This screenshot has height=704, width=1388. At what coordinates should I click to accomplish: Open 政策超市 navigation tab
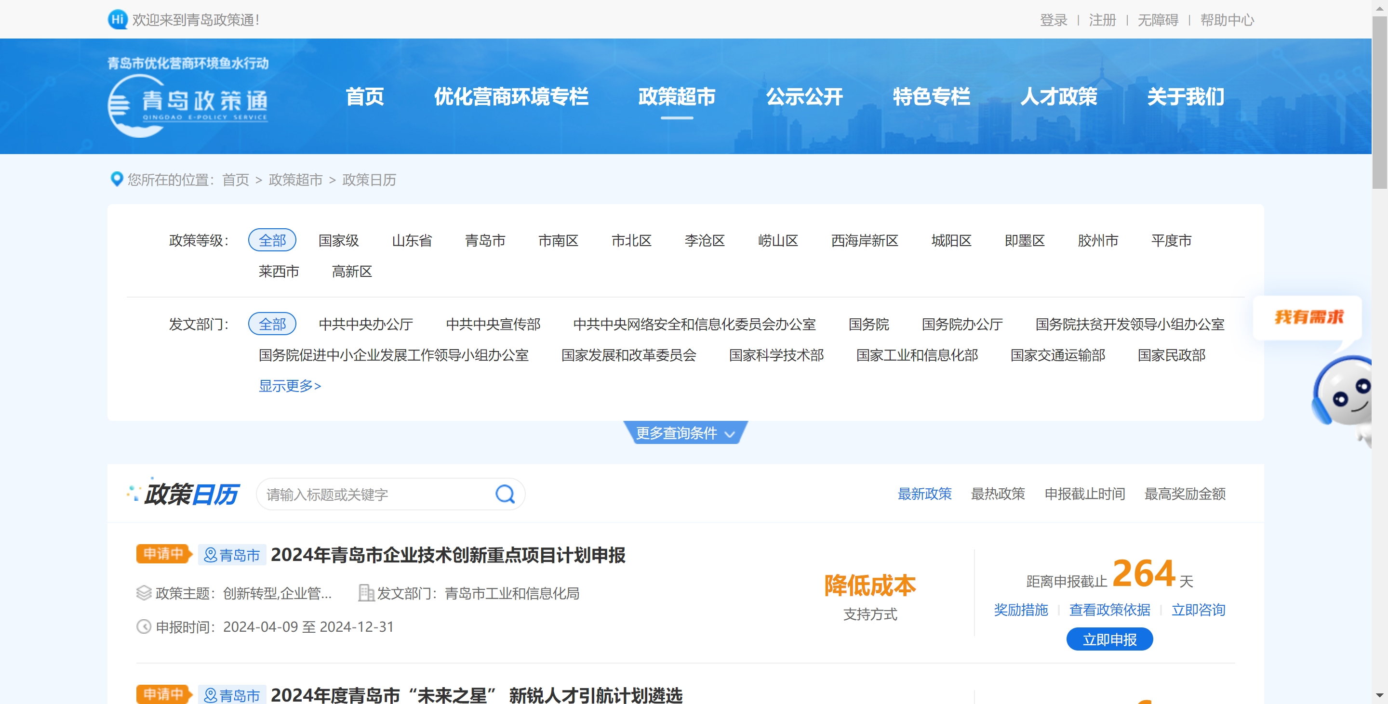pyautogui.click(x=677, y=97)
